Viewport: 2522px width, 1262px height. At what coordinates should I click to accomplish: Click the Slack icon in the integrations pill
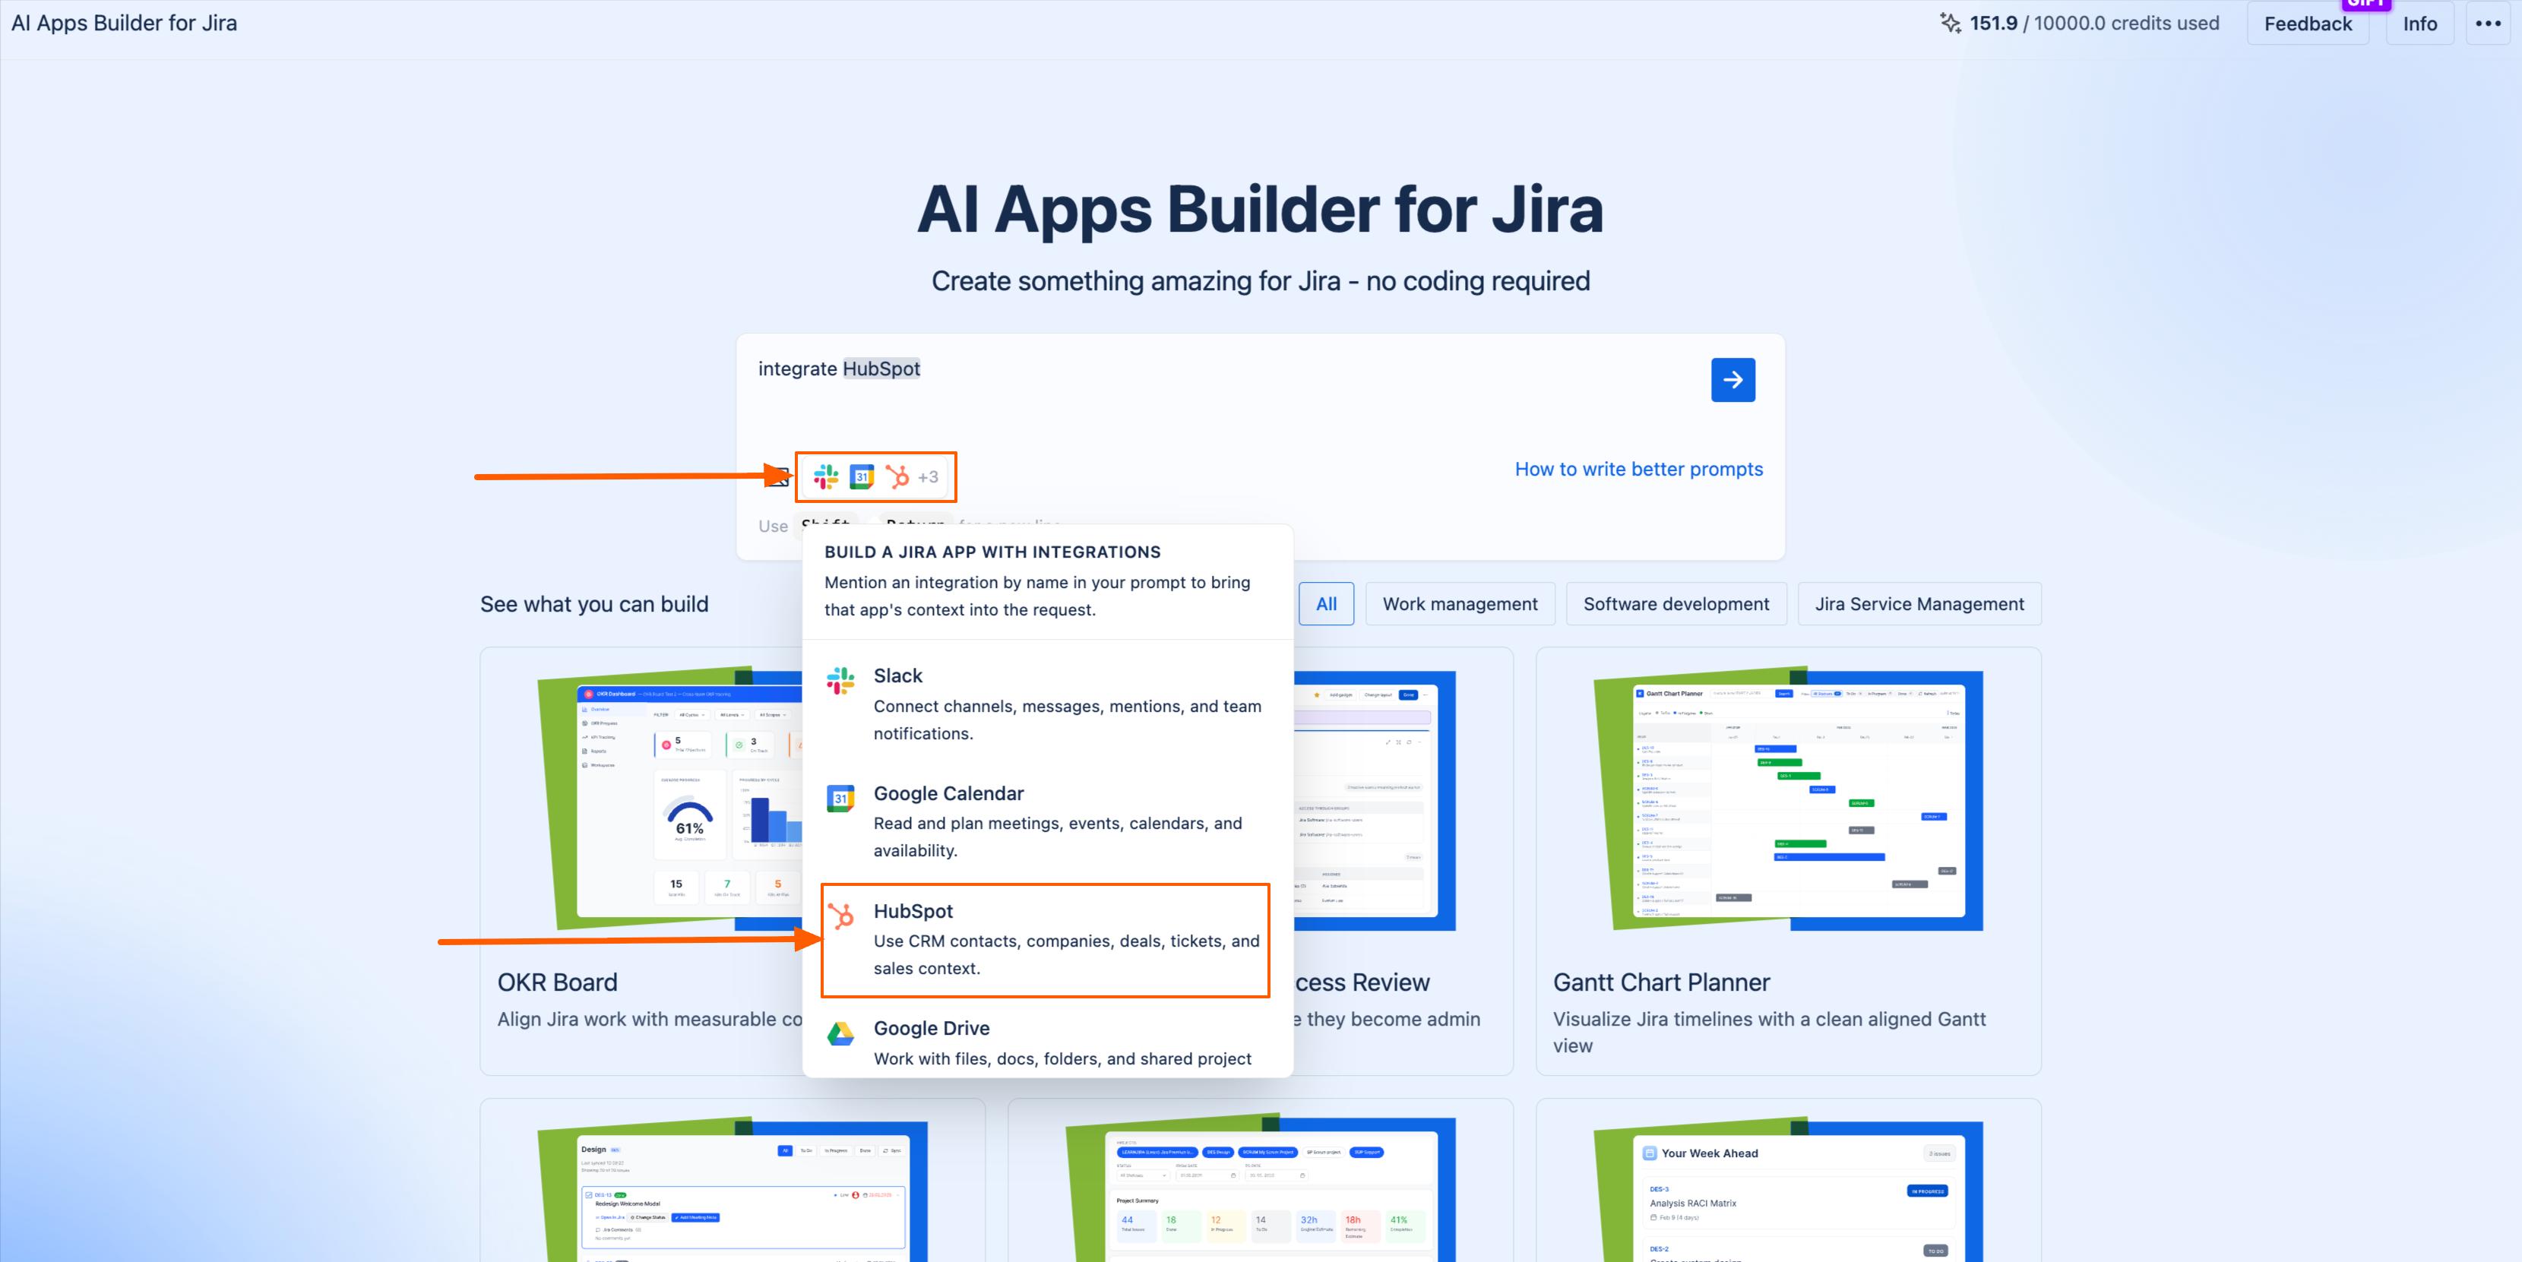click(825, 477)
